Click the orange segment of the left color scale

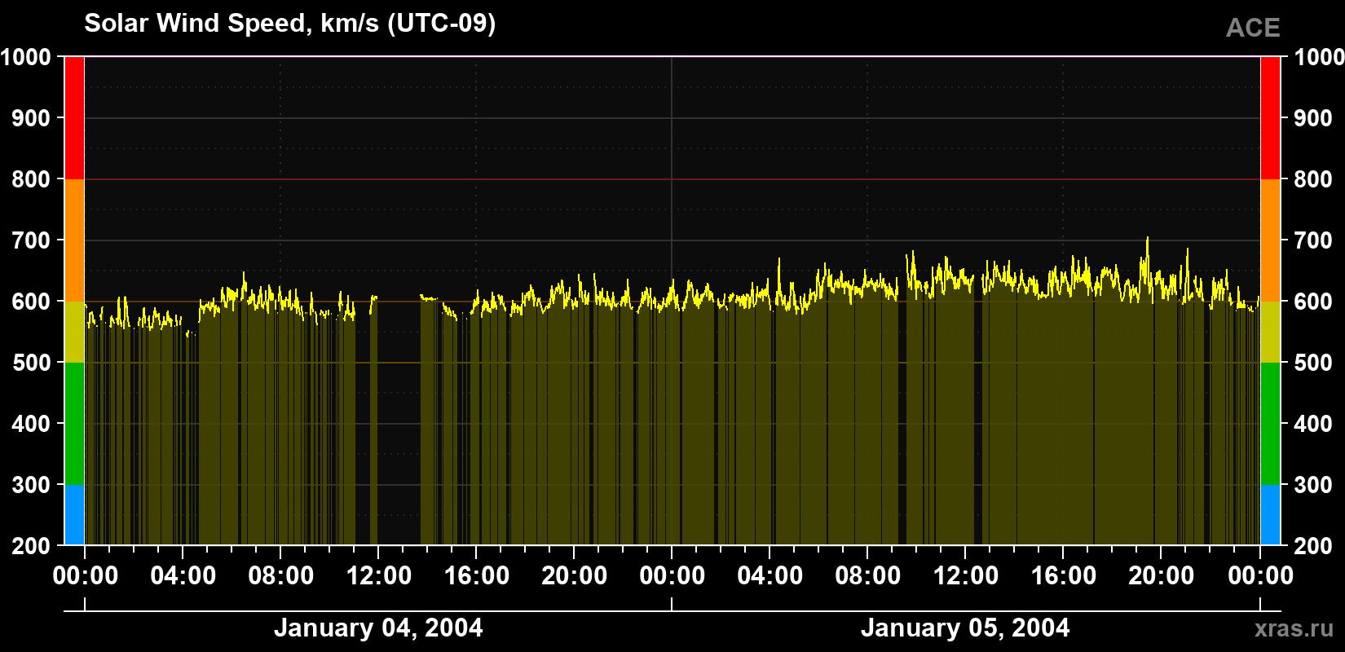point(74,240)
